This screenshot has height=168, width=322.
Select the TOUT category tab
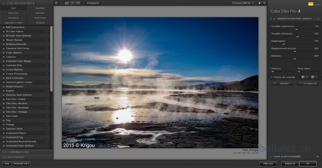pyautogui.click(x=13, y=8)
